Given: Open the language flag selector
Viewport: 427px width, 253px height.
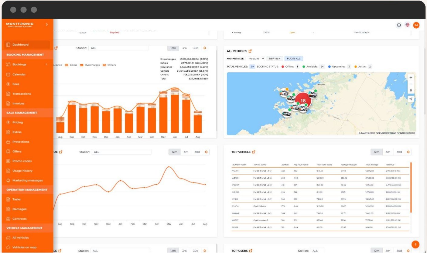Looking at the screenshot, I should 407,25.
